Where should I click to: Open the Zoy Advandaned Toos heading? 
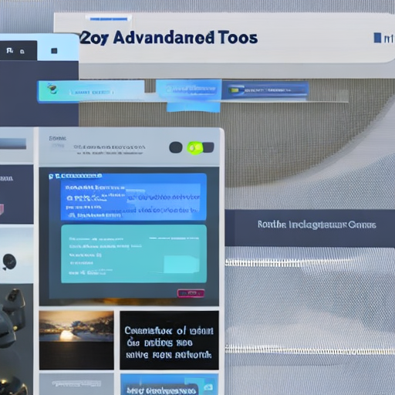pos(169,38)
